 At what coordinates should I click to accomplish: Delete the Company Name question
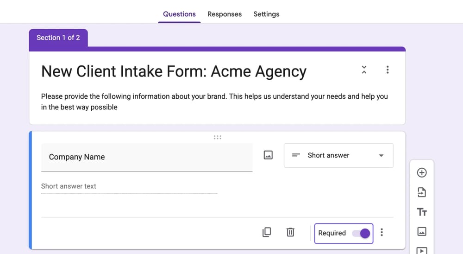point(290,232)
